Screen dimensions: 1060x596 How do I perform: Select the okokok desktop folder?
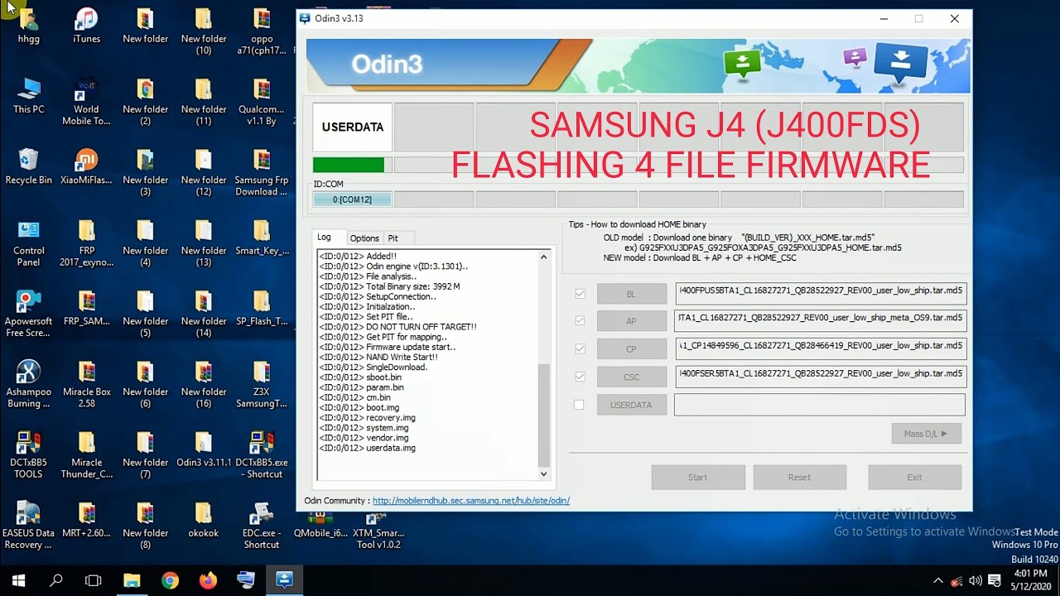click(204, 519)
